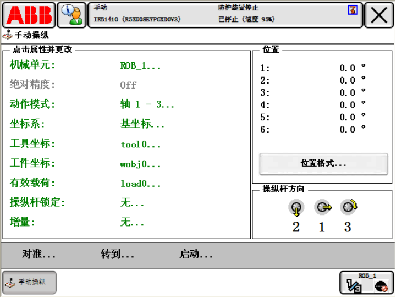Click axis 5 position value 0.0

click(347, 117)
